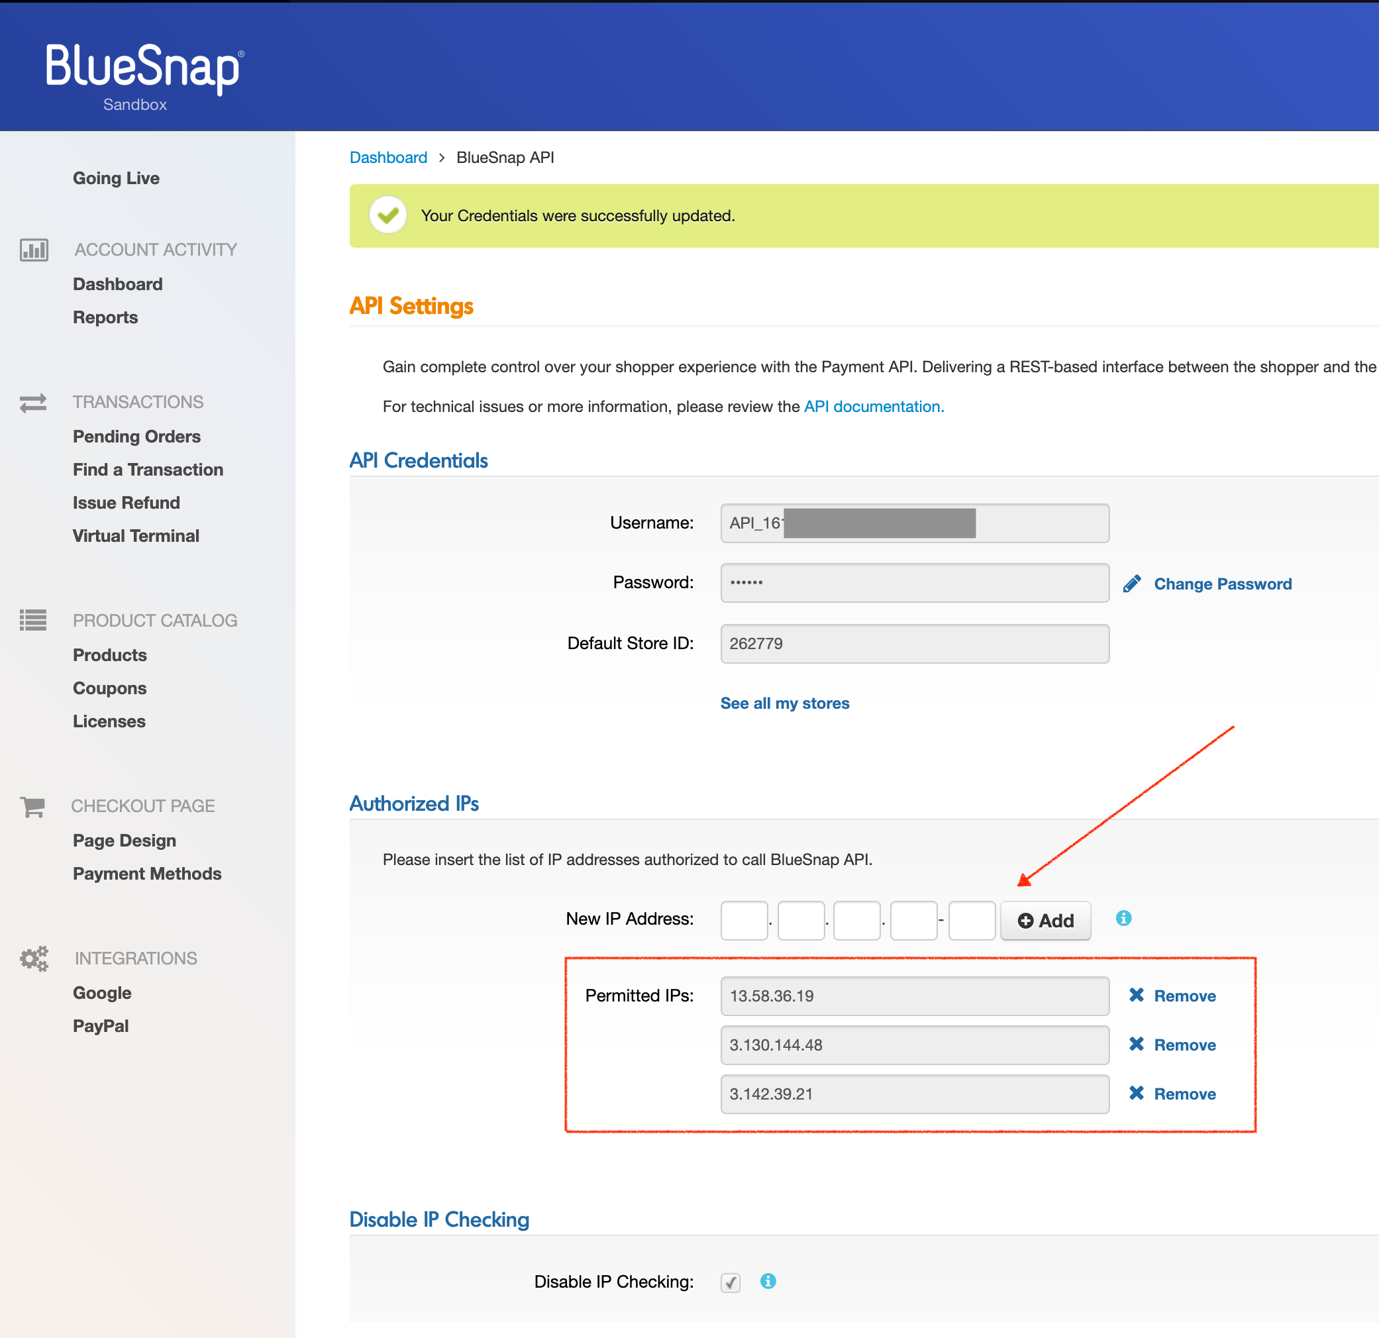Click the Checkout Page cart icon
The width and height of the screenshot is (1379, 1338).
point(33,806)
